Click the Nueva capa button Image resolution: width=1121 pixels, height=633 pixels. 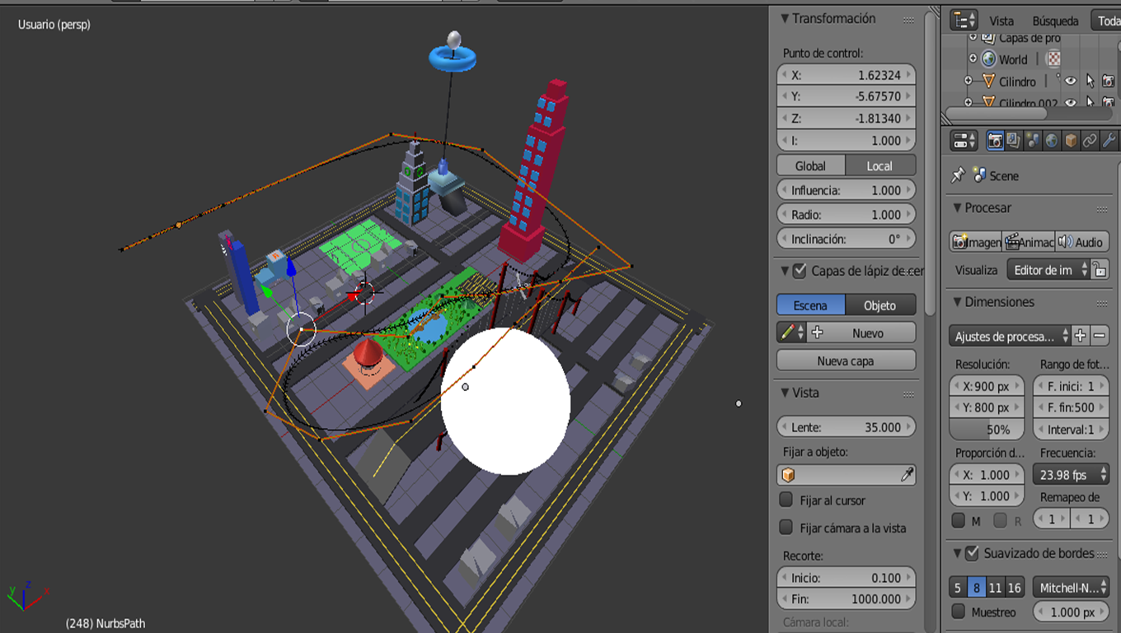pos(846,361)
